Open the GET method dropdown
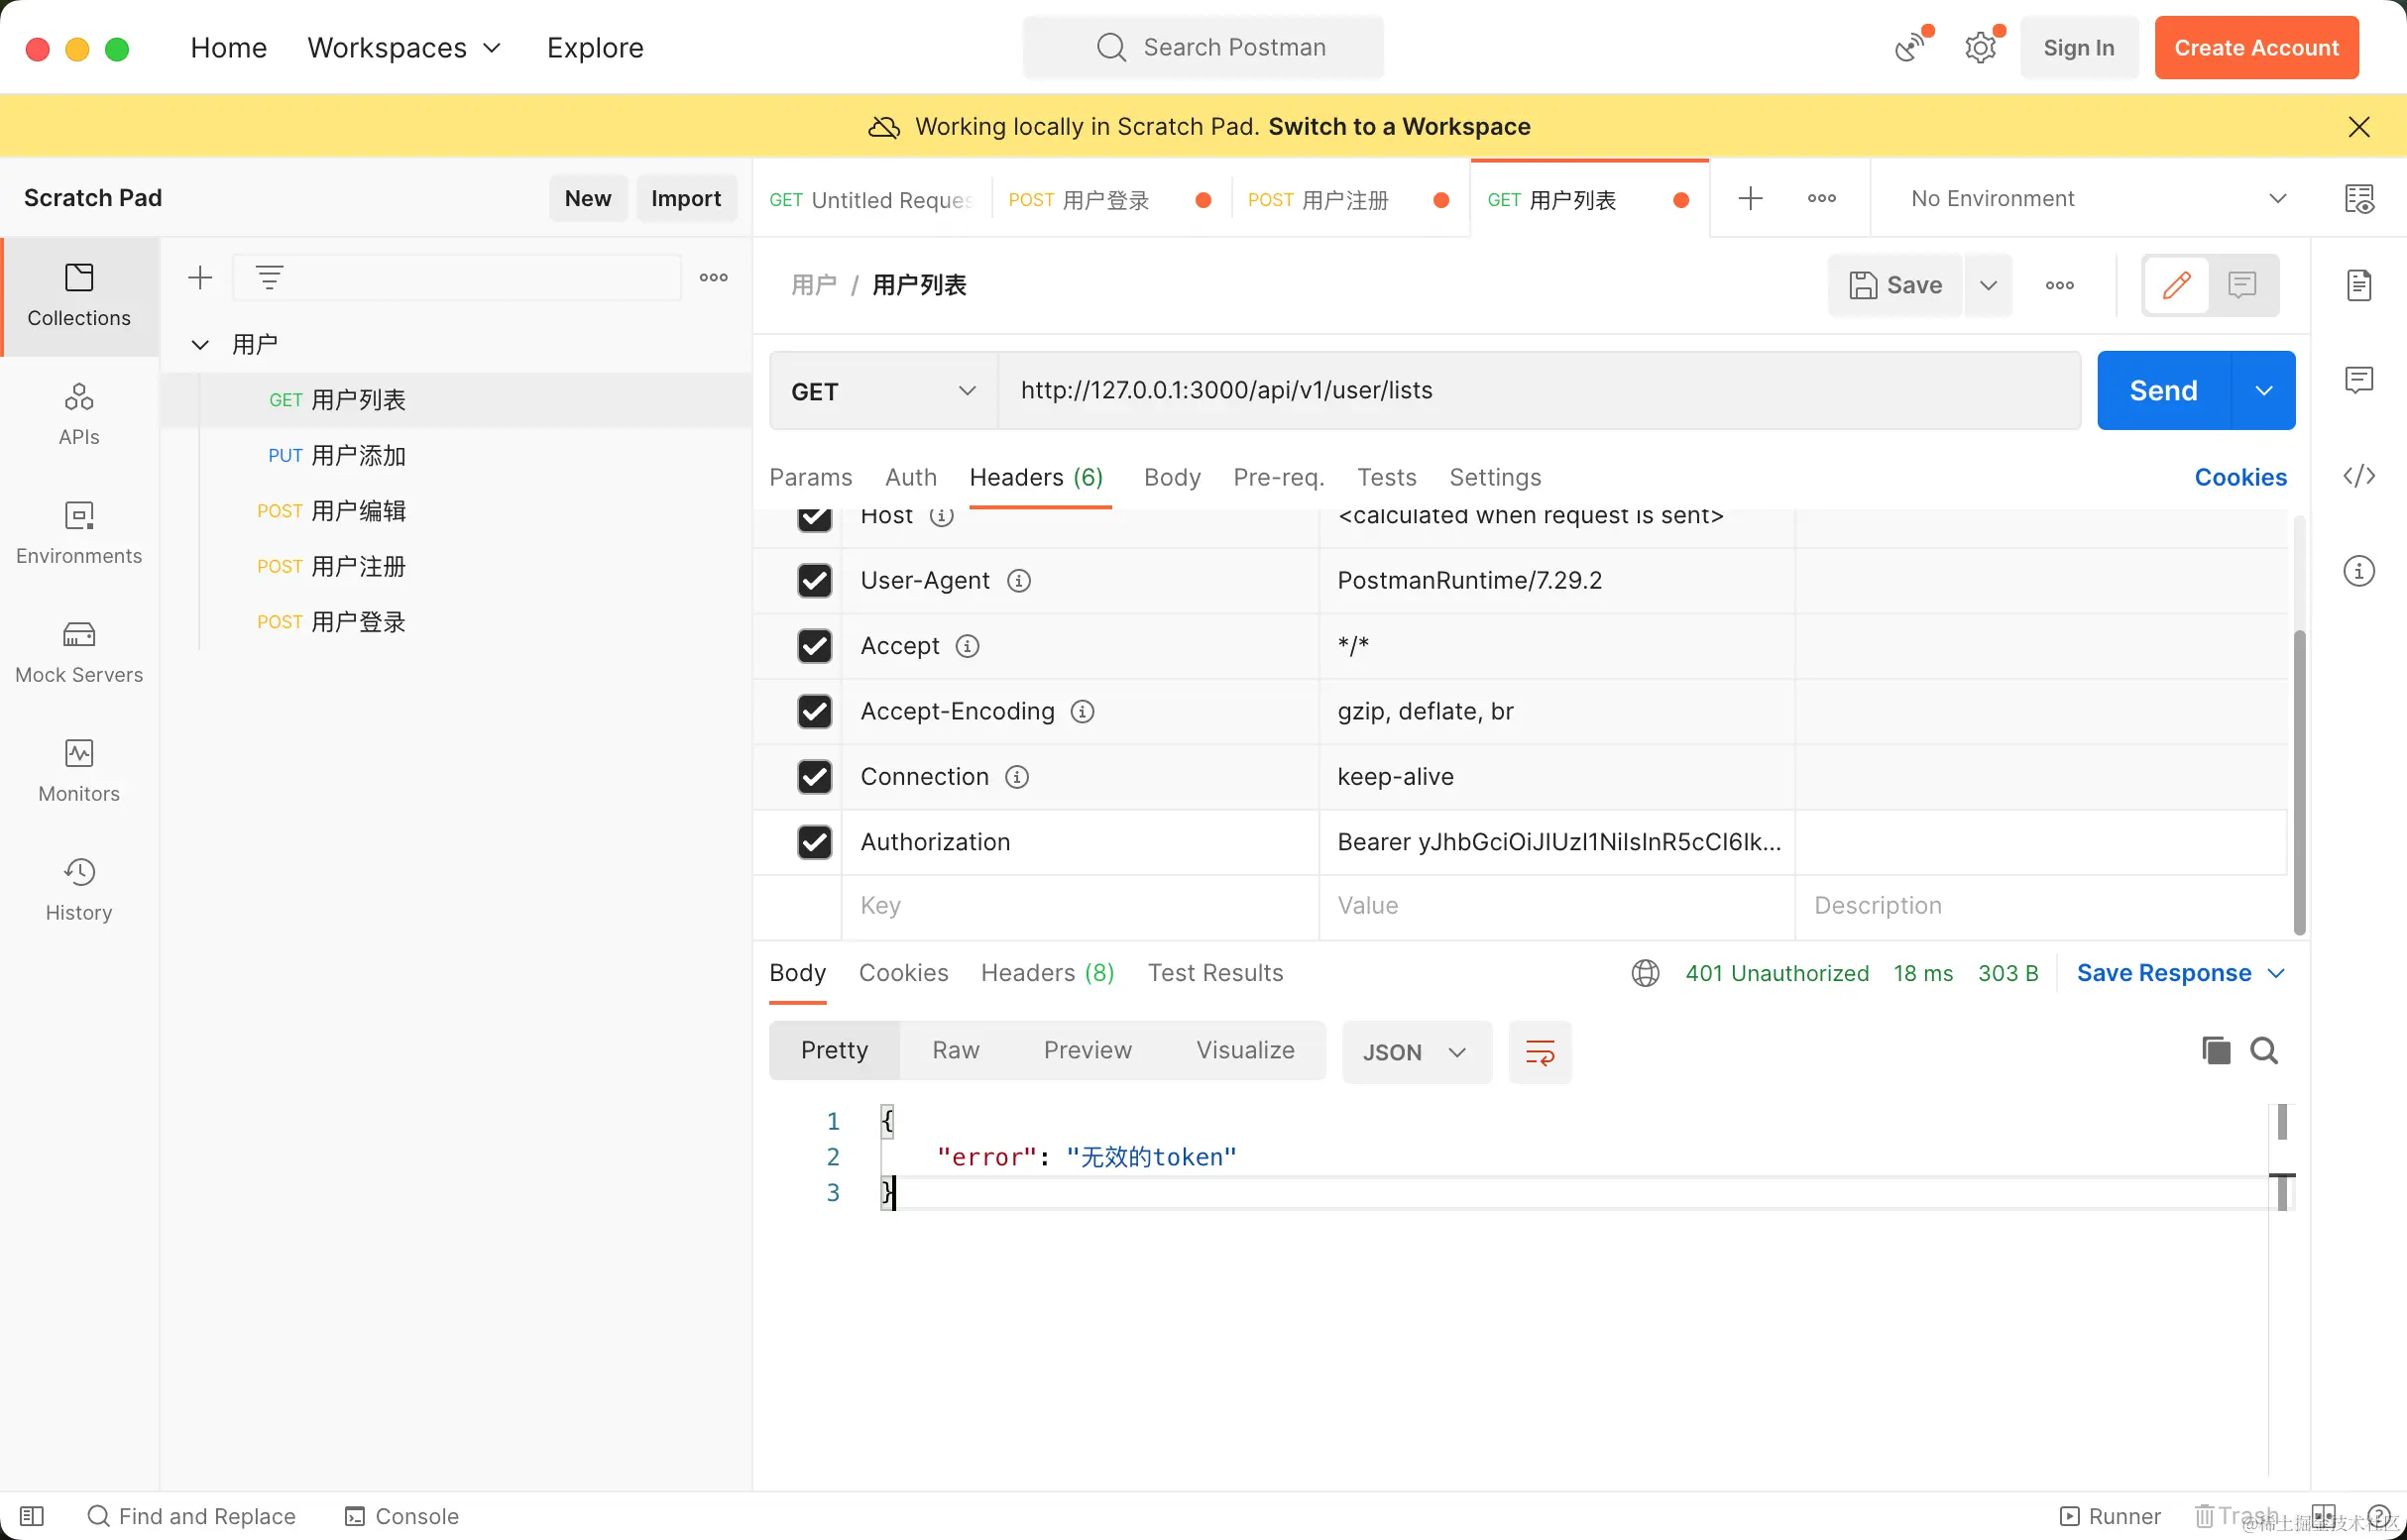This screenshot has width=2407, height=1540. 882,391
